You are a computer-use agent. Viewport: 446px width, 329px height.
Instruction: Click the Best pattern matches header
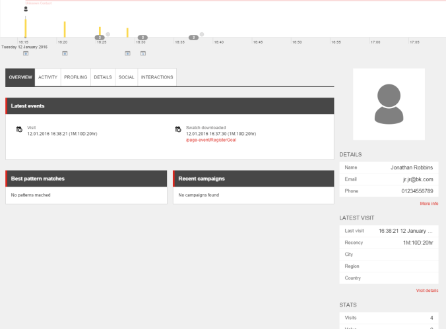(86, 179)
